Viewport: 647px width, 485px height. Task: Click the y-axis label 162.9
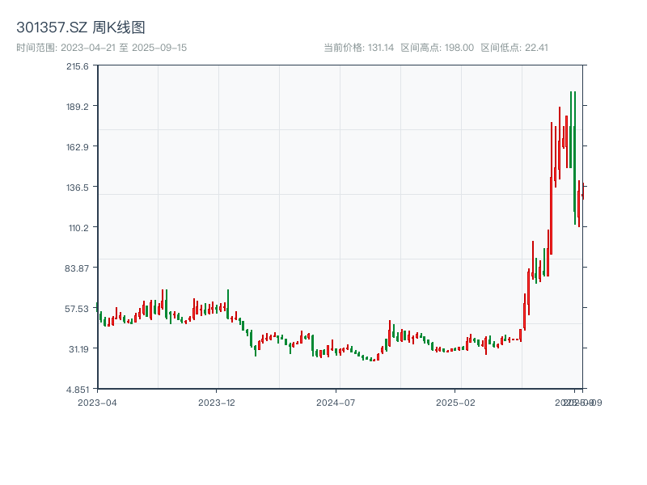[x=78, y=147]
